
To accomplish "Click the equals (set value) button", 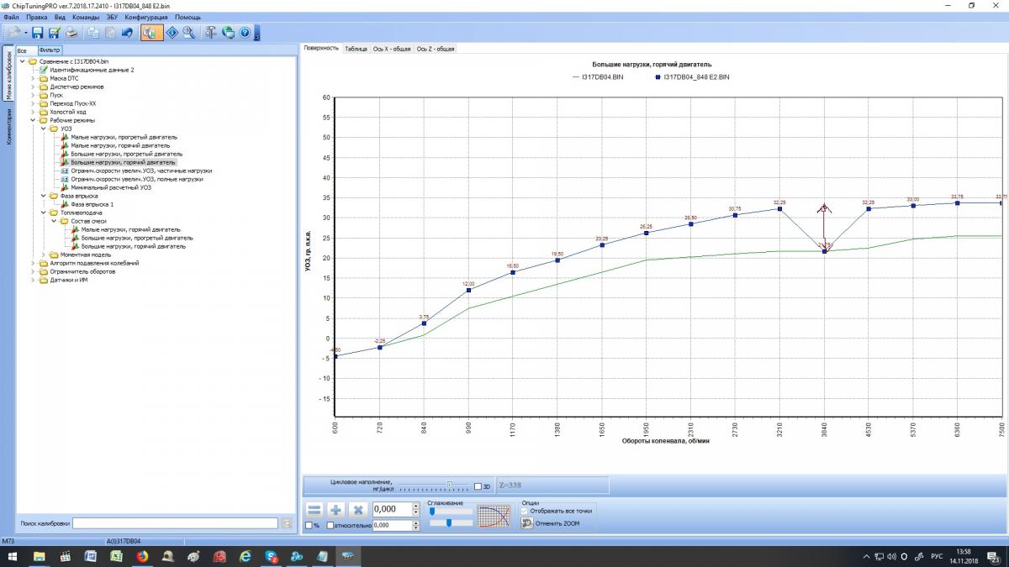I will pyautogui.click(x=313, y=509).
